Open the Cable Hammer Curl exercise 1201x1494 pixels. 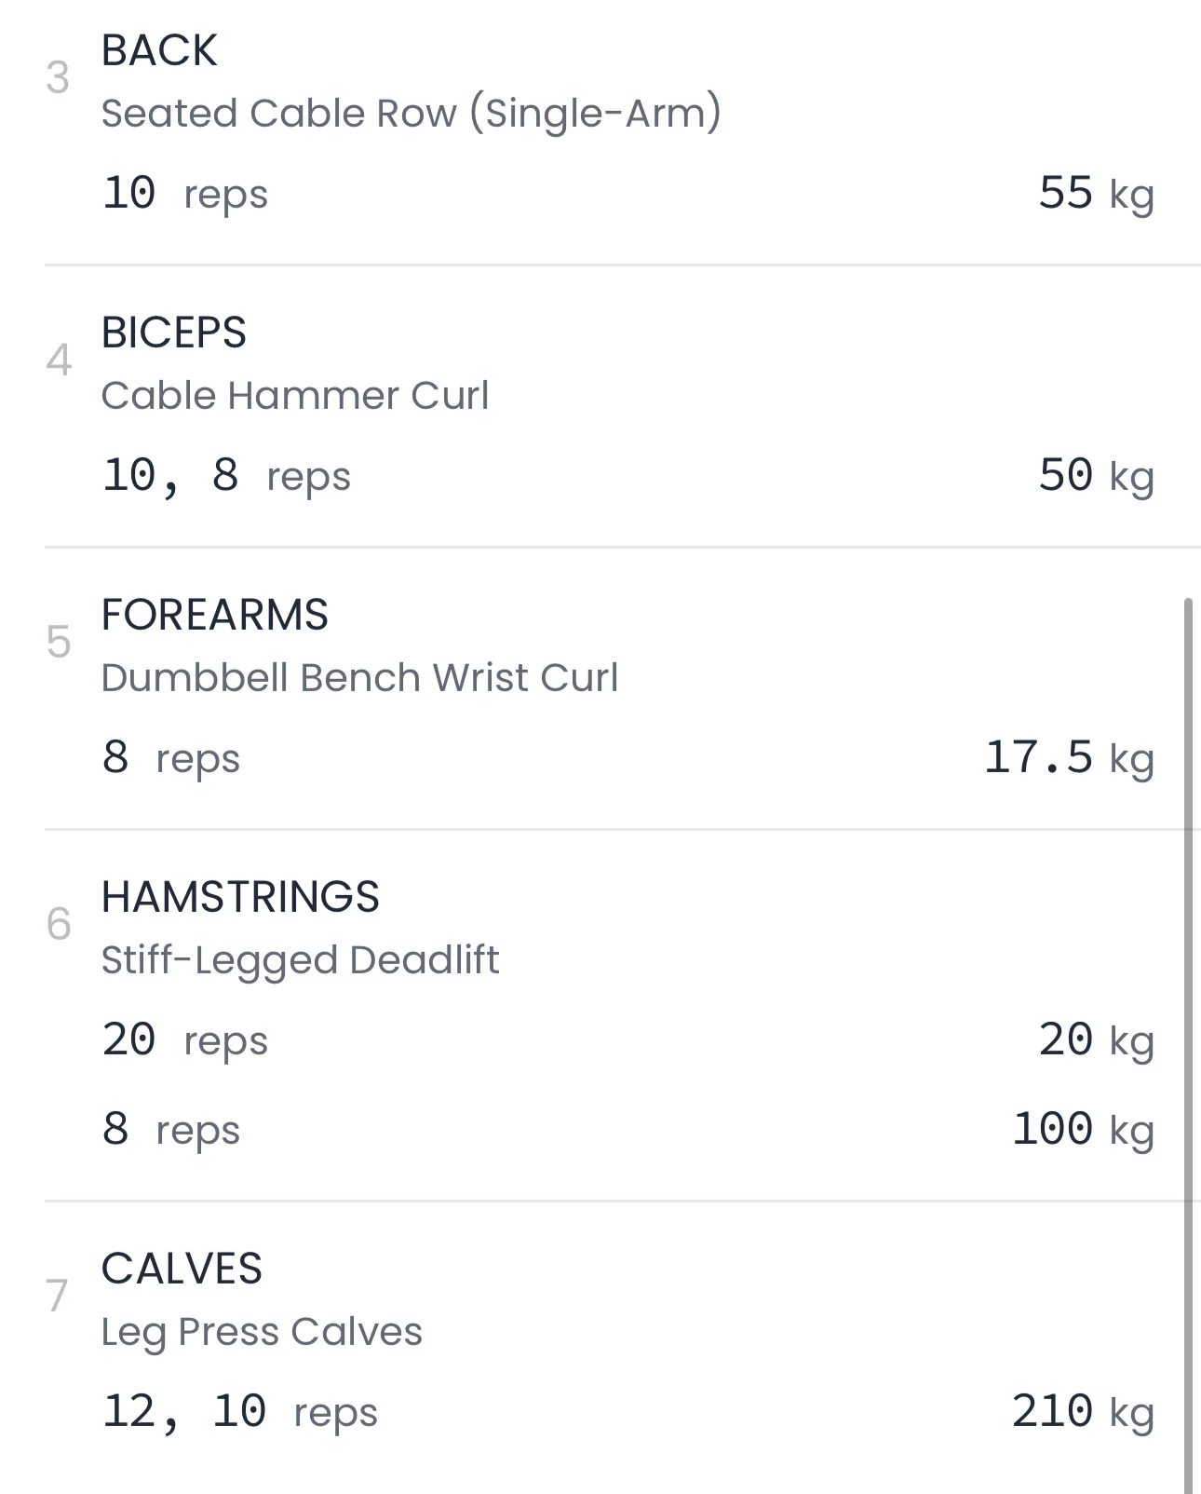click(x=294, y=396)
